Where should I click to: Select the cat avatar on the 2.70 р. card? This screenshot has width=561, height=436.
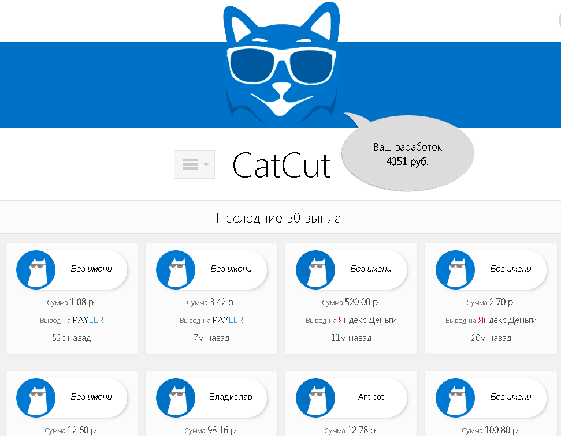click(455, 269)
